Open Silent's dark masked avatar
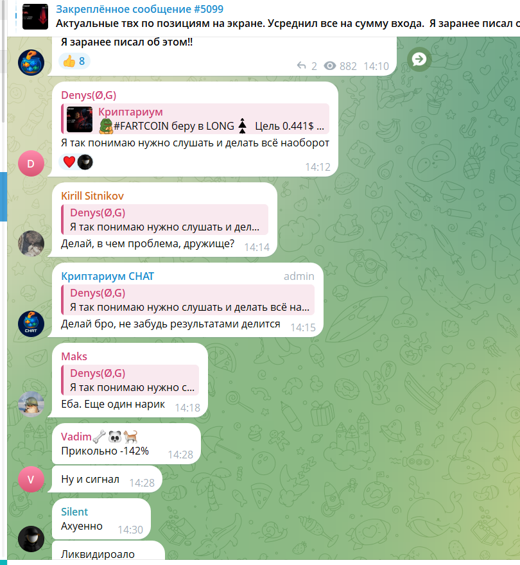The width and height of the screenshot is (520, 565). tap(31, 539)
